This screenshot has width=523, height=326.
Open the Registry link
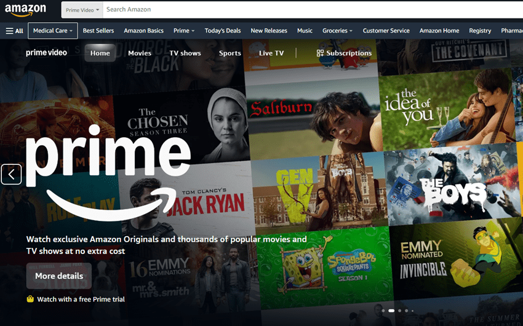[480, 31]
